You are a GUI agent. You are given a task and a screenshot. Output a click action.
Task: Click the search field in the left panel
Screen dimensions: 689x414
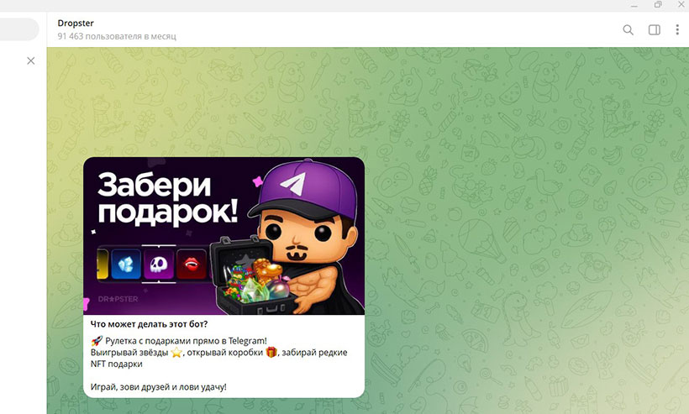(19, 29)
